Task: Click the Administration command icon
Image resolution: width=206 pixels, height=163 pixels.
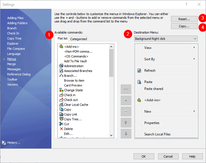Action: (x=61, y=66)
